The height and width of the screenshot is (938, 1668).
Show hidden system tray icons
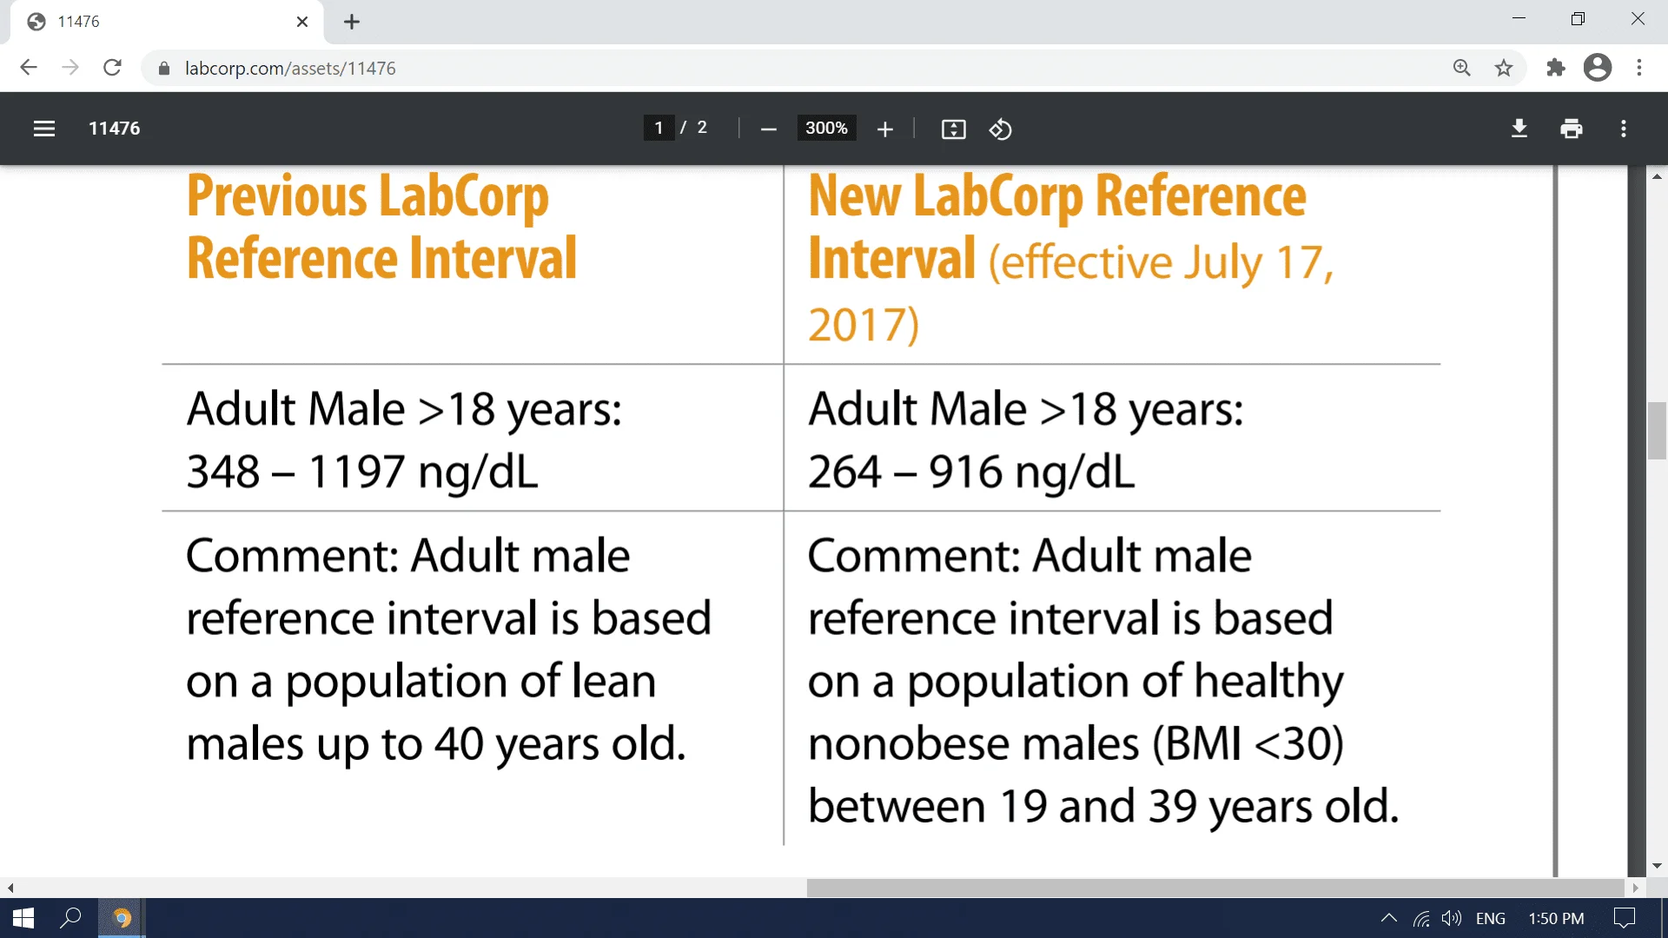tap(1388, 918)
